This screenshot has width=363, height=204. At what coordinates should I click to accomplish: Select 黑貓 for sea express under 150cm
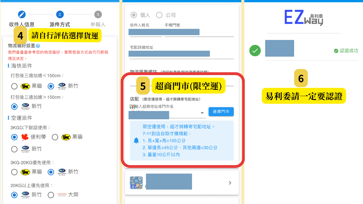point(14,86)
